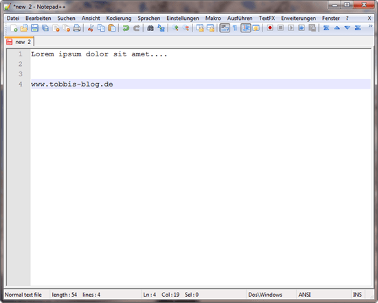
Task: Open the Datei menu
Action: point(13,19)
